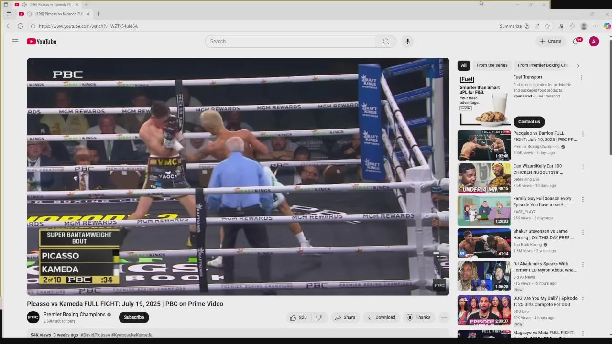Reload the page with the refresh icon
612x344 pixels.
point(20,26)
